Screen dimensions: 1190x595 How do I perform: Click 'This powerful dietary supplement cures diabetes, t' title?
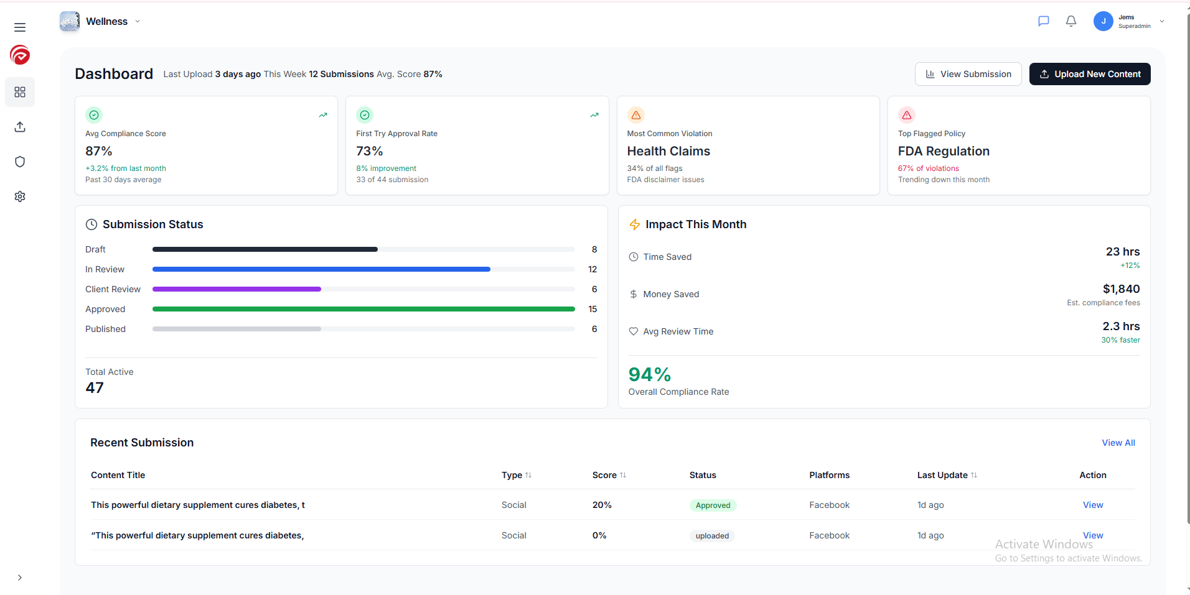198,505
